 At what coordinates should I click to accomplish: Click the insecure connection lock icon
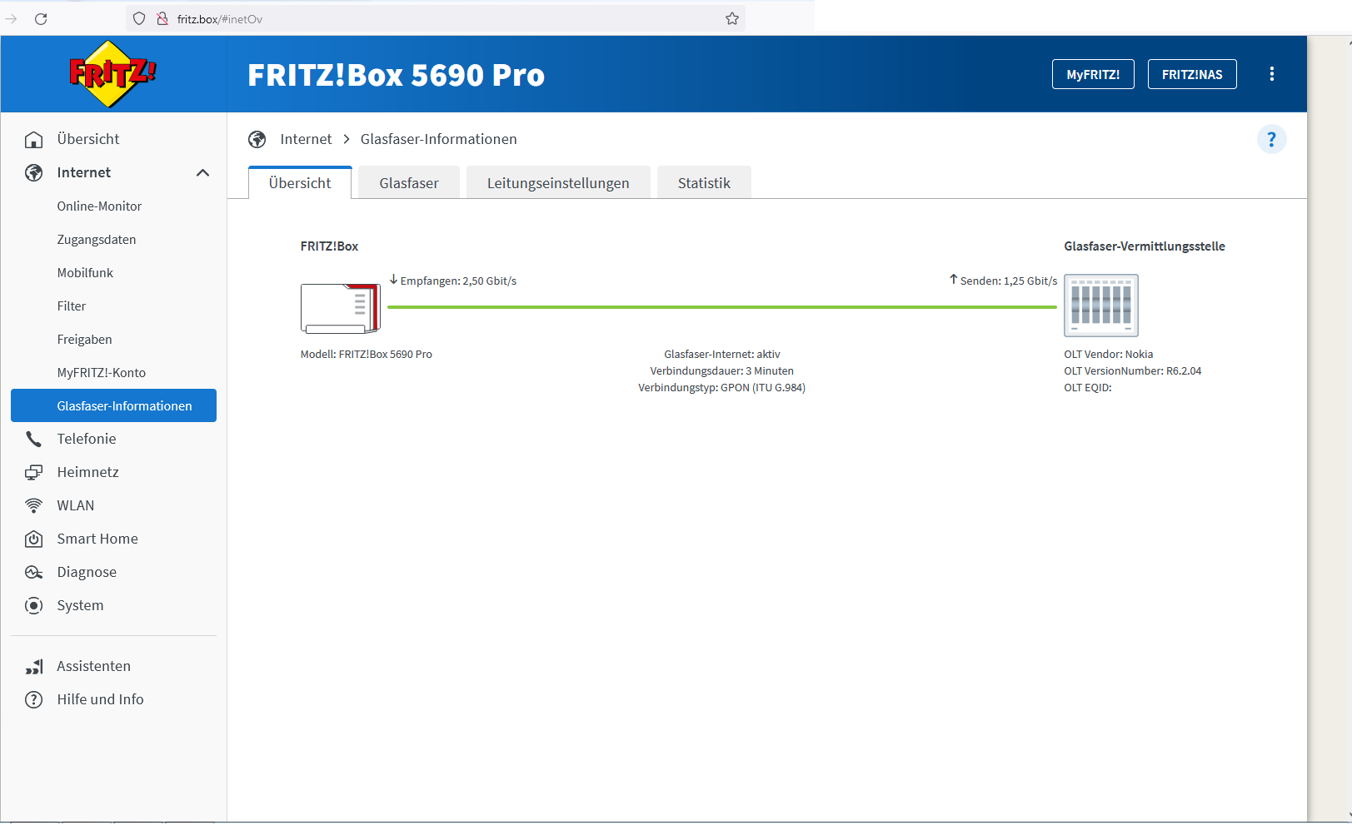[162, 18]
